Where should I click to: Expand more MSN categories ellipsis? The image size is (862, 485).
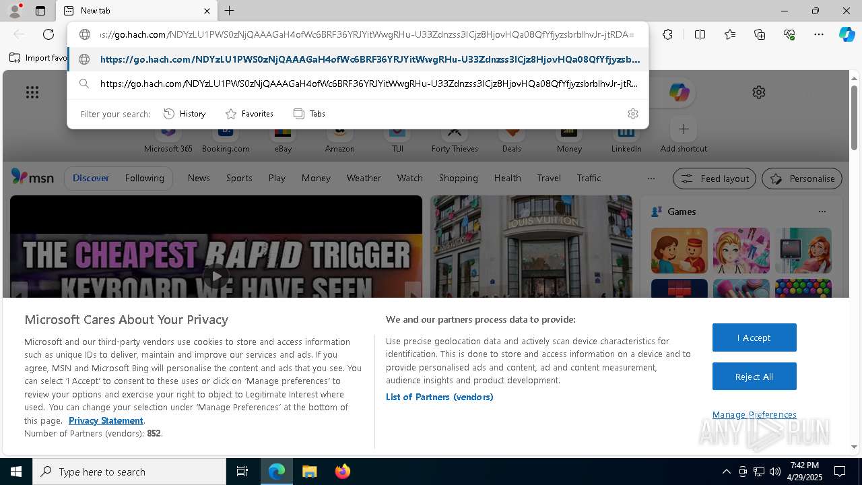point(651,179)
